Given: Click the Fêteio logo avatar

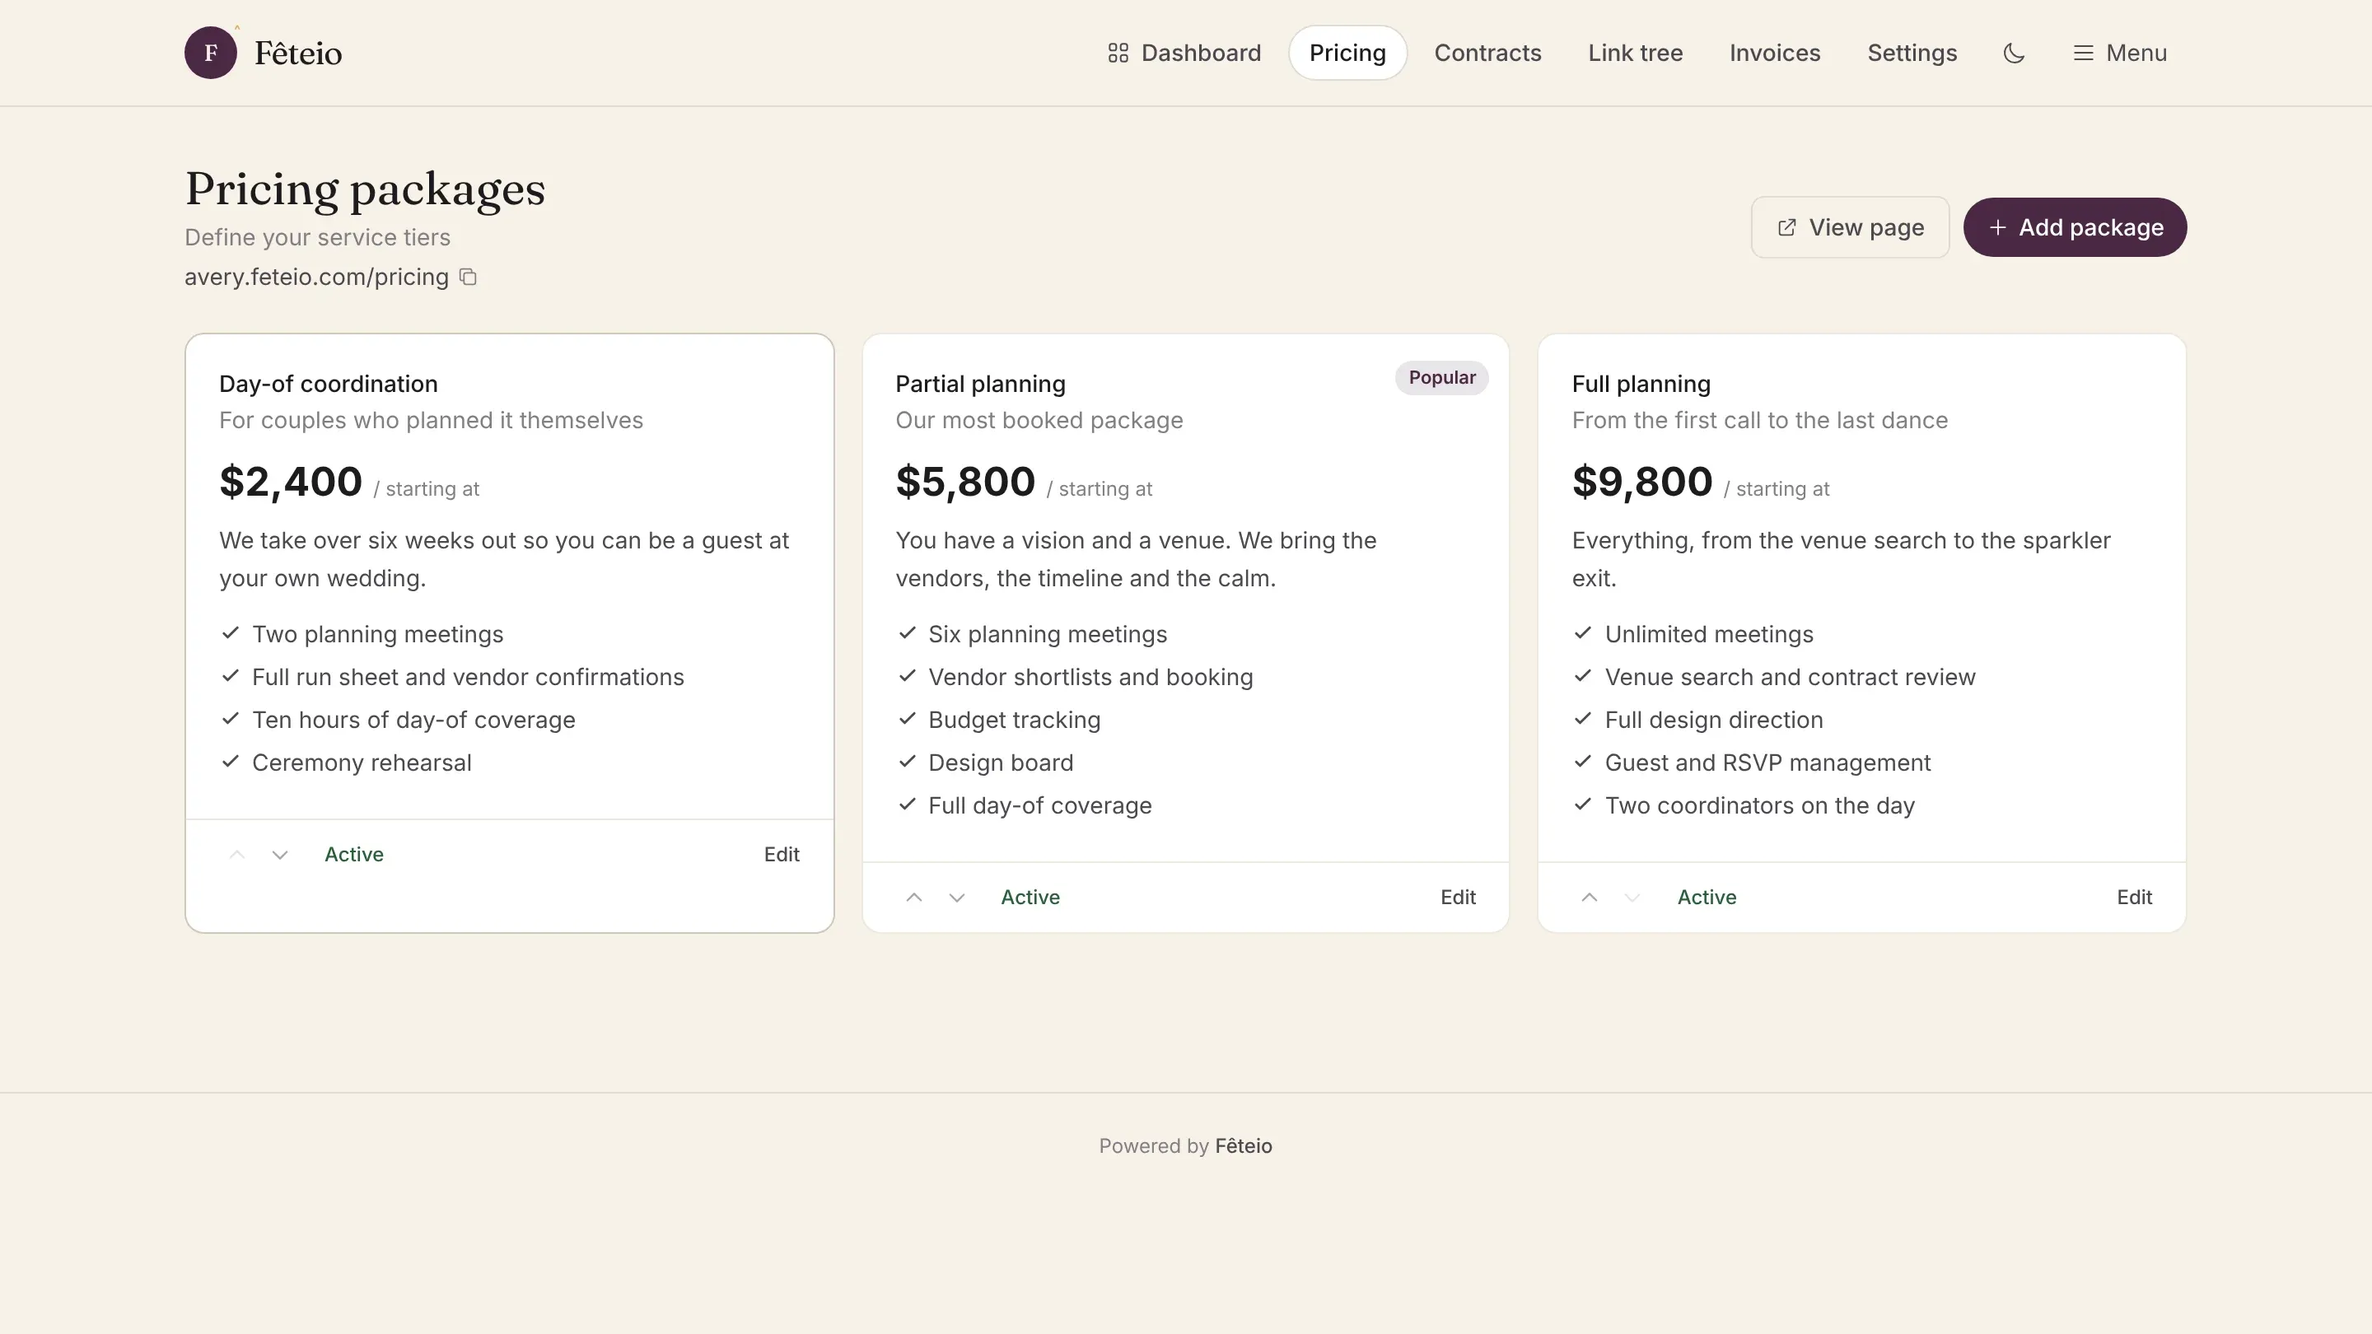Looking at the screenshot, I should point(211,53).
